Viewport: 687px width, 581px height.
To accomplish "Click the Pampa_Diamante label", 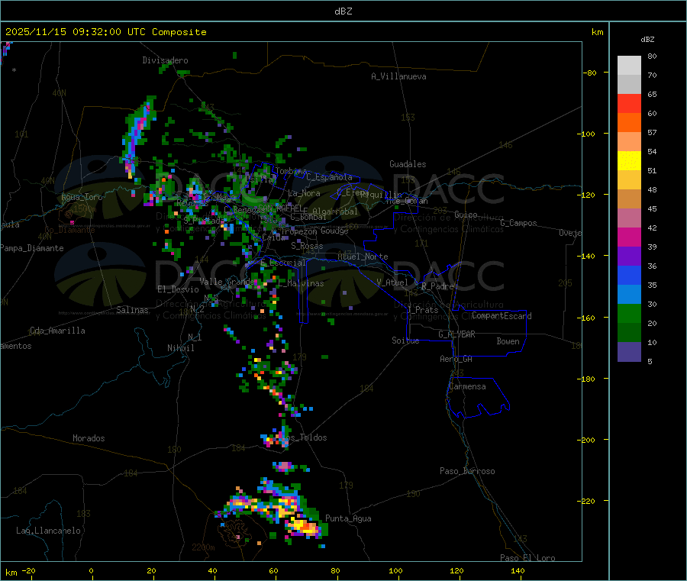I will (32, 248).
